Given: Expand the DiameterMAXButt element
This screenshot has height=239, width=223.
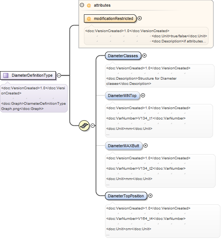Looking at the screenshot, I should pos(145,146).
